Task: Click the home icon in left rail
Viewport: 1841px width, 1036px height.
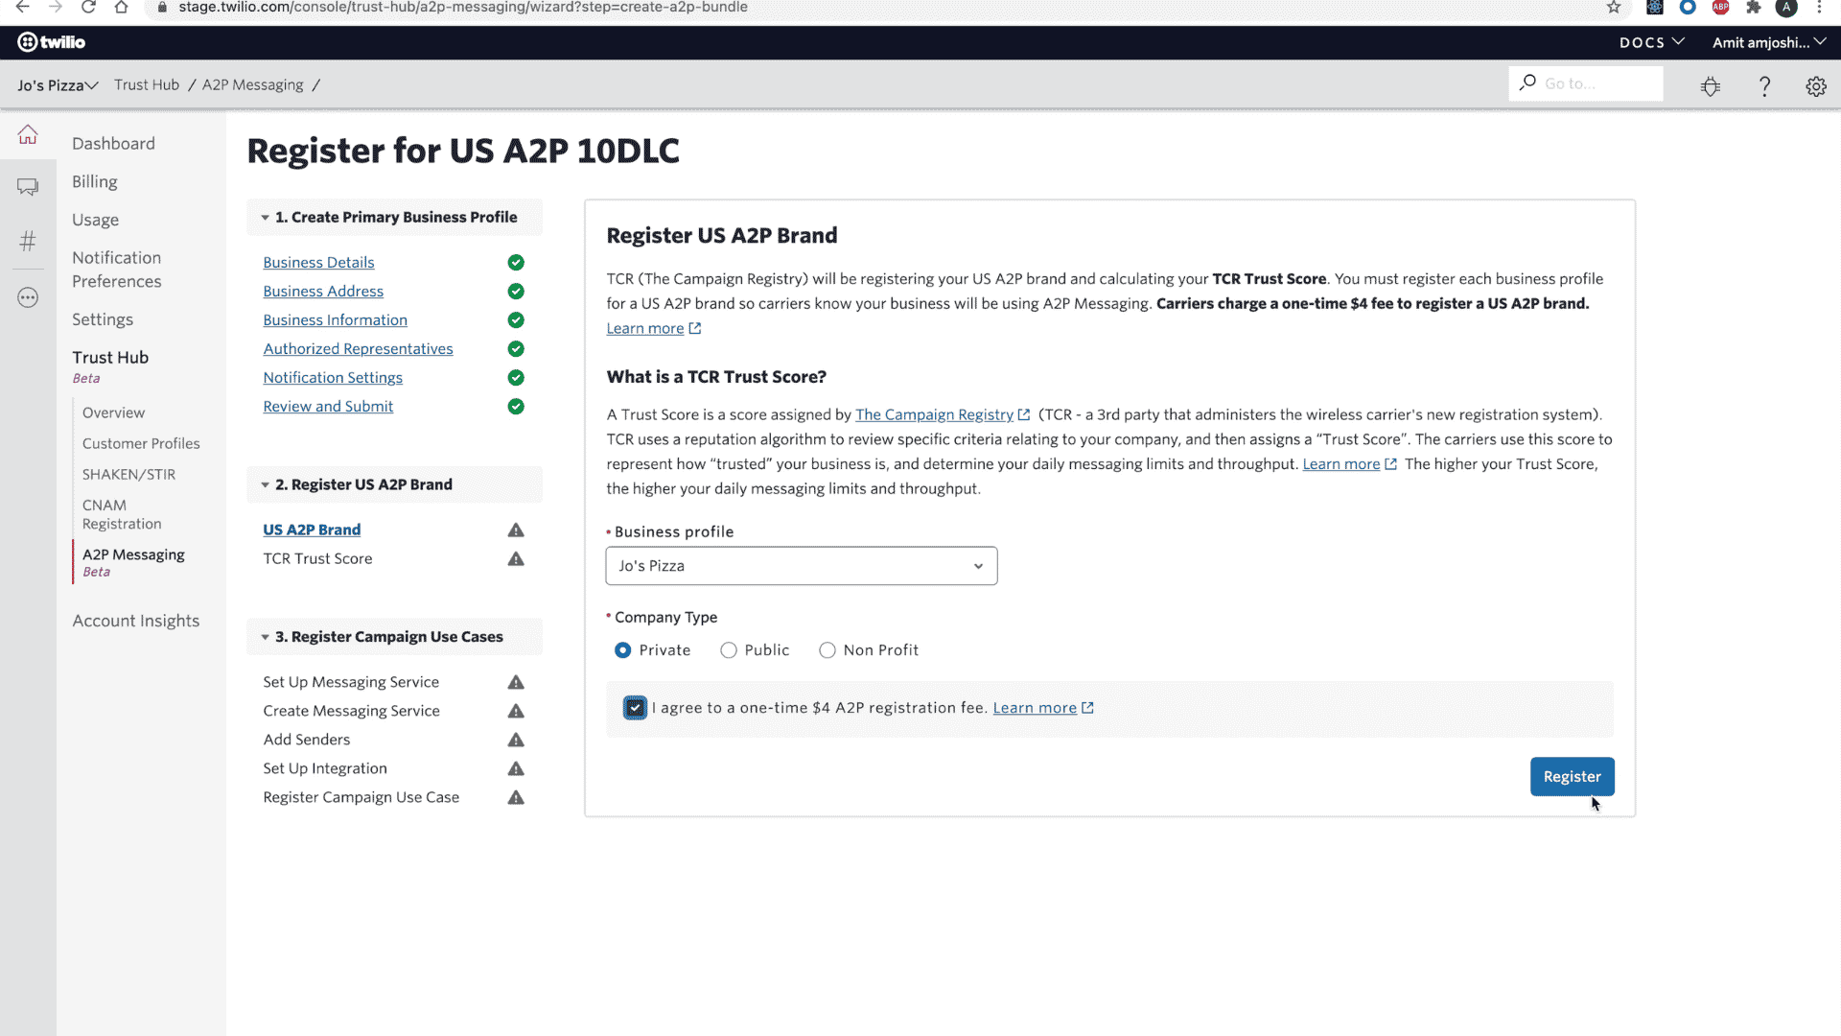Action: 28,135
